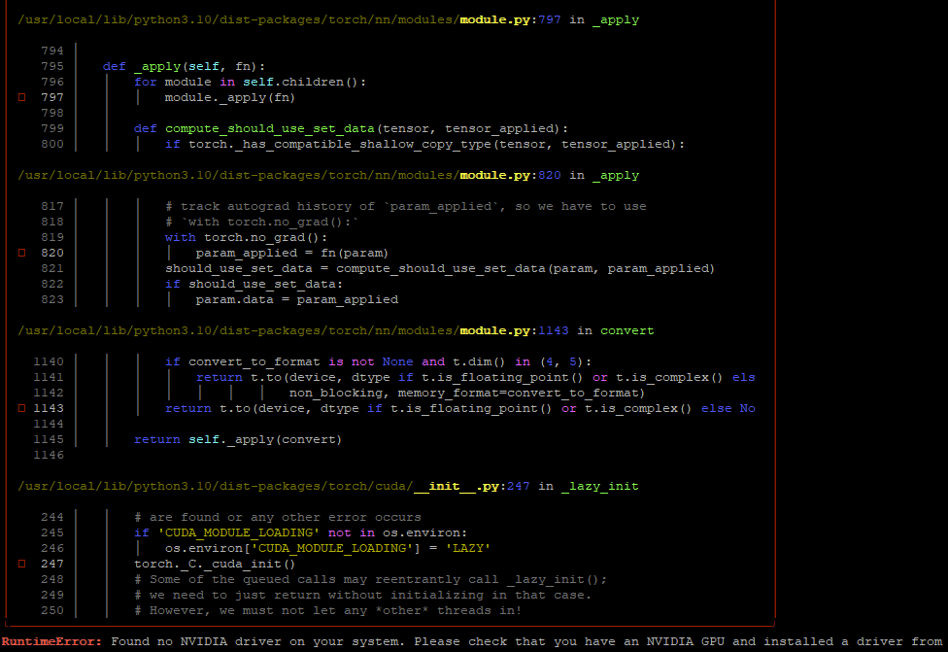Click 'for module in self.children():' line
This screenshot has height=652, width=948.
(x=250, y=82)
